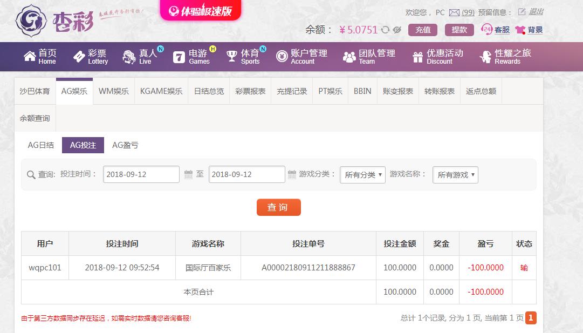Switch to WM娱乐 tab
Image resolution: width=583 pixels, height=333 pixels.
pyautogui.click(x=114, y=91)
